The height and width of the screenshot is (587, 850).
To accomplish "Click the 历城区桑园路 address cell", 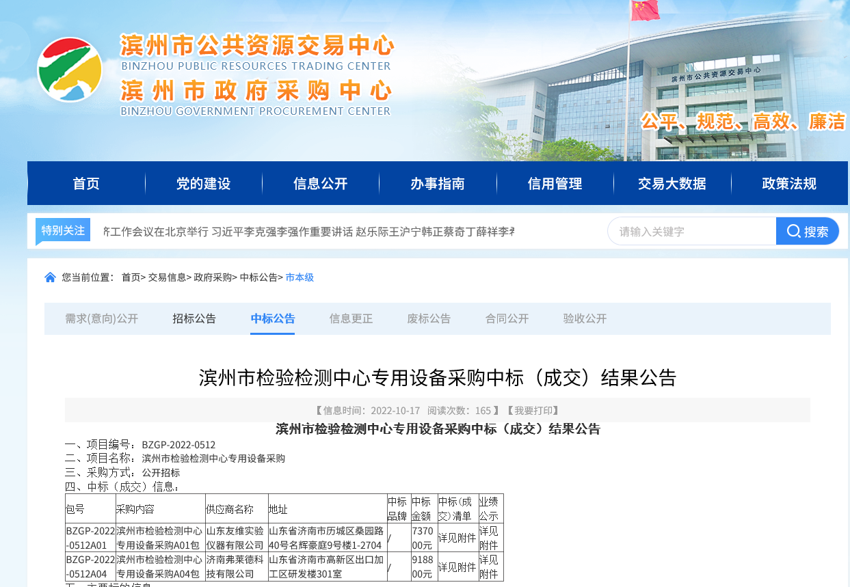I will (x=327, y=538).
